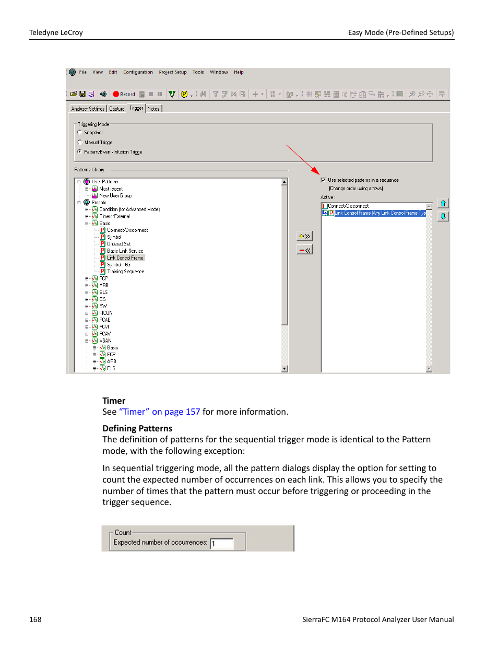This screenshot has width=498, height=645.
Task: Toggle Use selected patterns in a sequence
Action: coord(323,180)
